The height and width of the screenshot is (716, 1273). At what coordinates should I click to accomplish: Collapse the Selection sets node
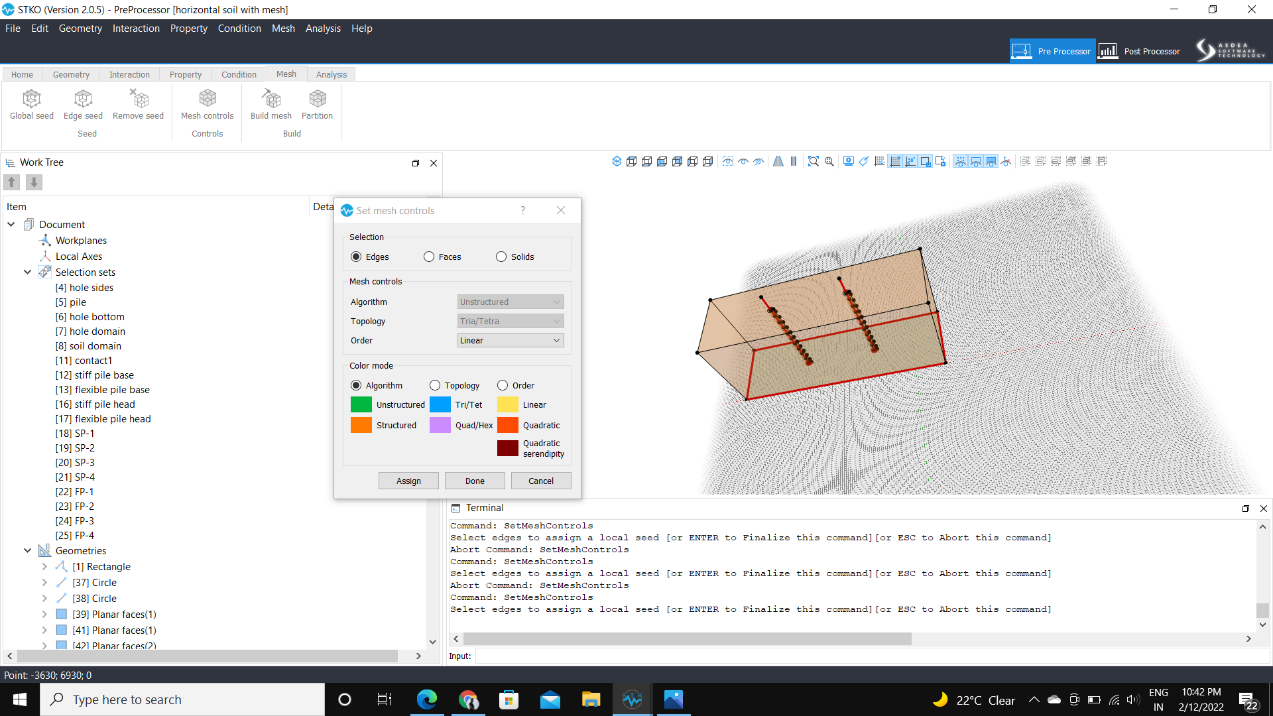[28, 272]
